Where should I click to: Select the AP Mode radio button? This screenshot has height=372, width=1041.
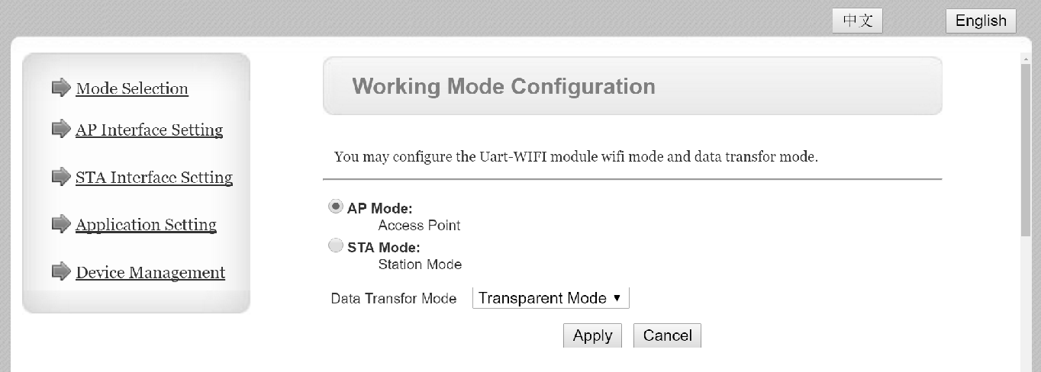point(335,207)
